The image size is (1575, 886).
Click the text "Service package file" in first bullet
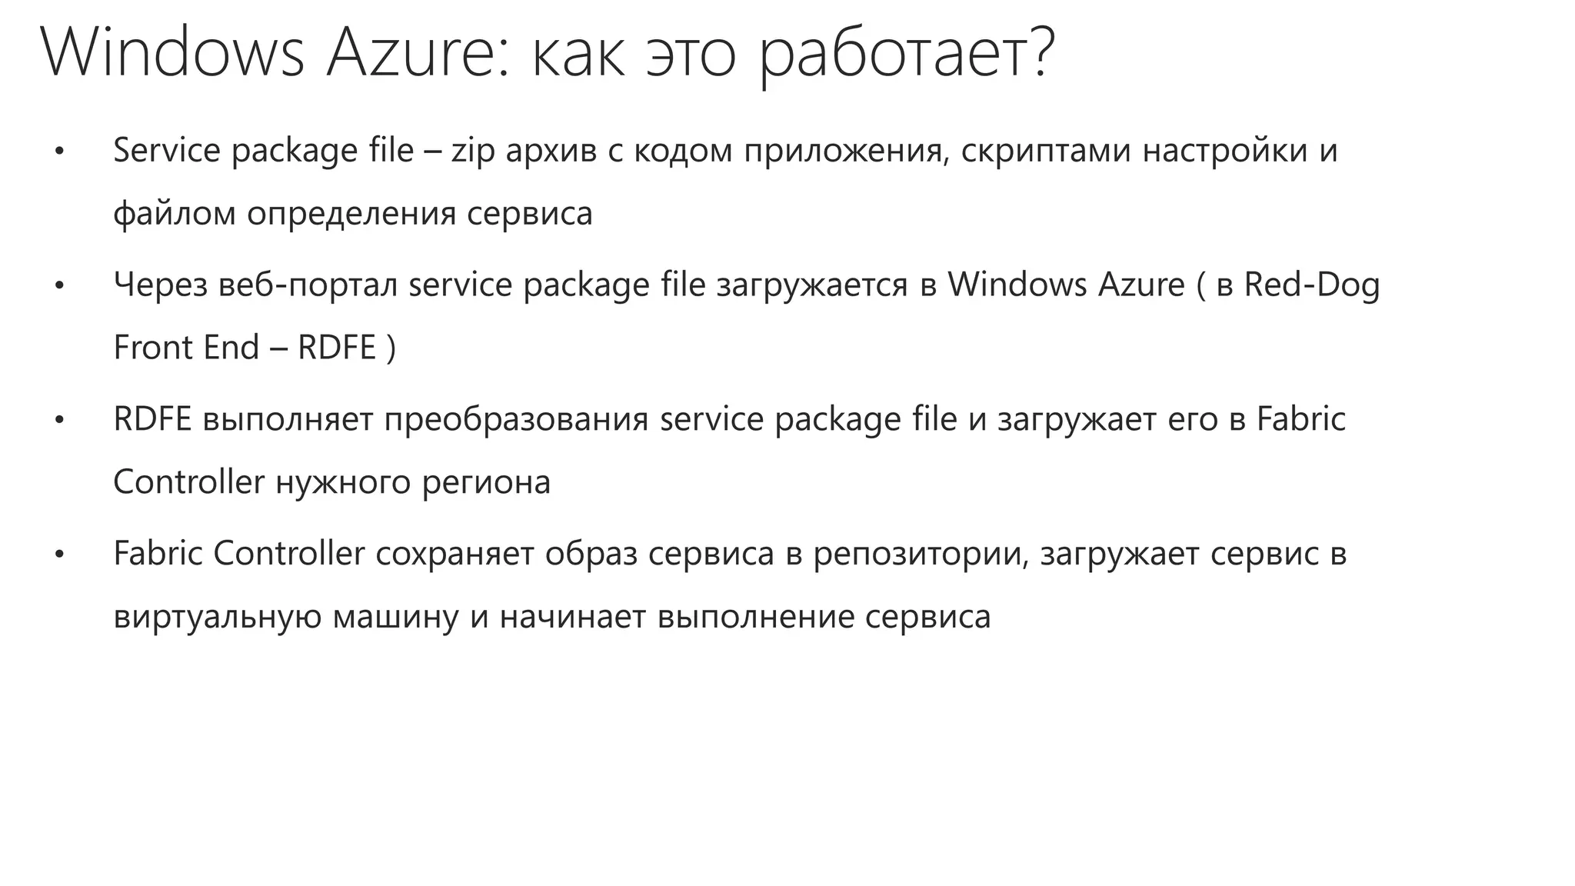point(263,151)
